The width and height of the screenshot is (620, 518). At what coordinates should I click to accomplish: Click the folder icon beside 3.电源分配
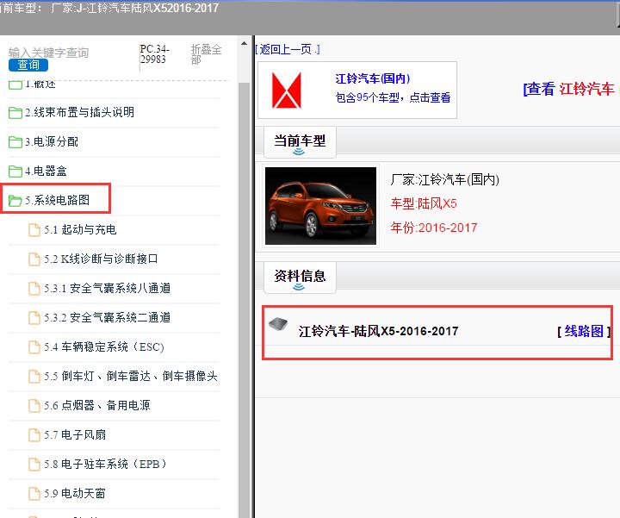point(15,142)
